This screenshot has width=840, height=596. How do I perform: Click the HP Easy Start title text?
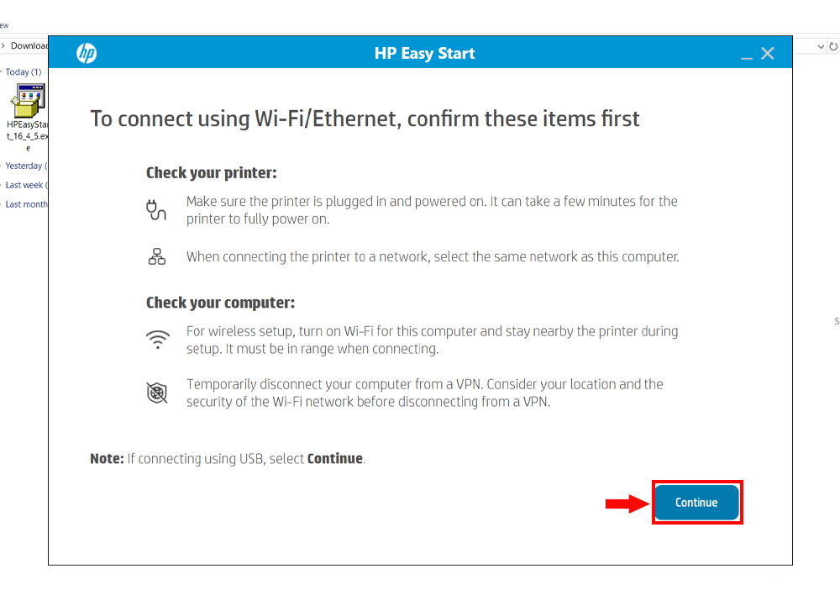[424, 53]
